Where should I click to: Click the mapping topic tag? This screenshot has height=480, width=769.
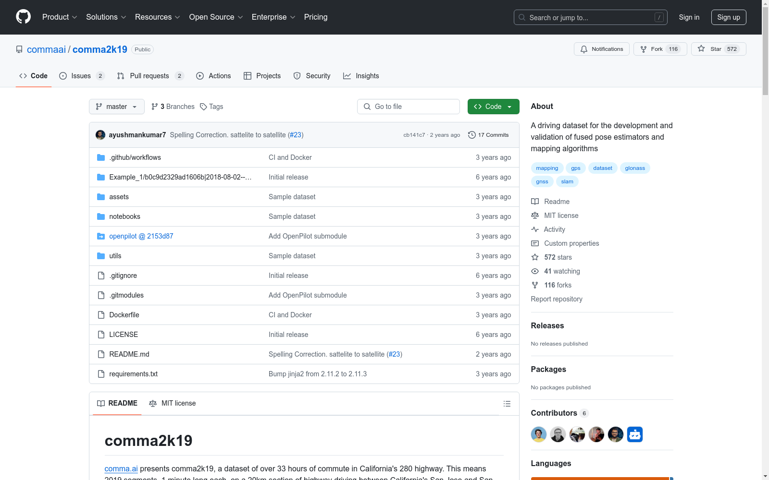click(547, 168)
